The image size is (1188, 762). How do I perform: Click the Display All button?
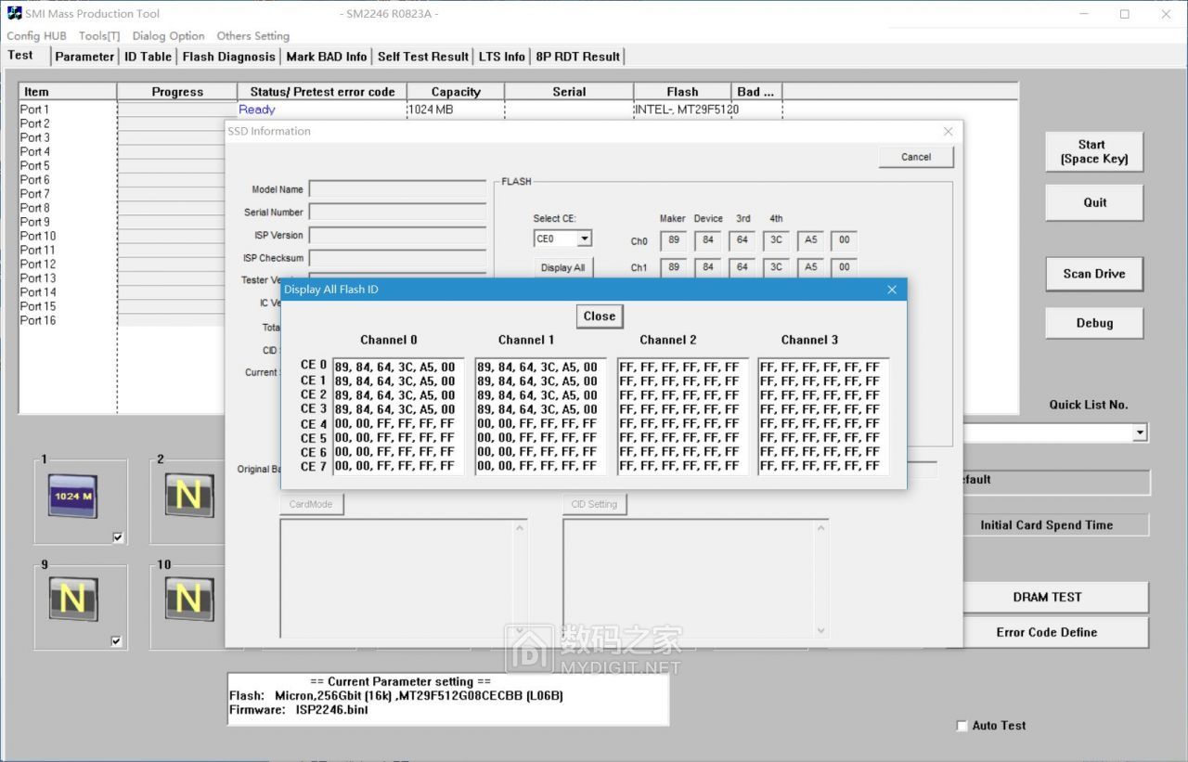pyautogui.click(x=563, y=267)
